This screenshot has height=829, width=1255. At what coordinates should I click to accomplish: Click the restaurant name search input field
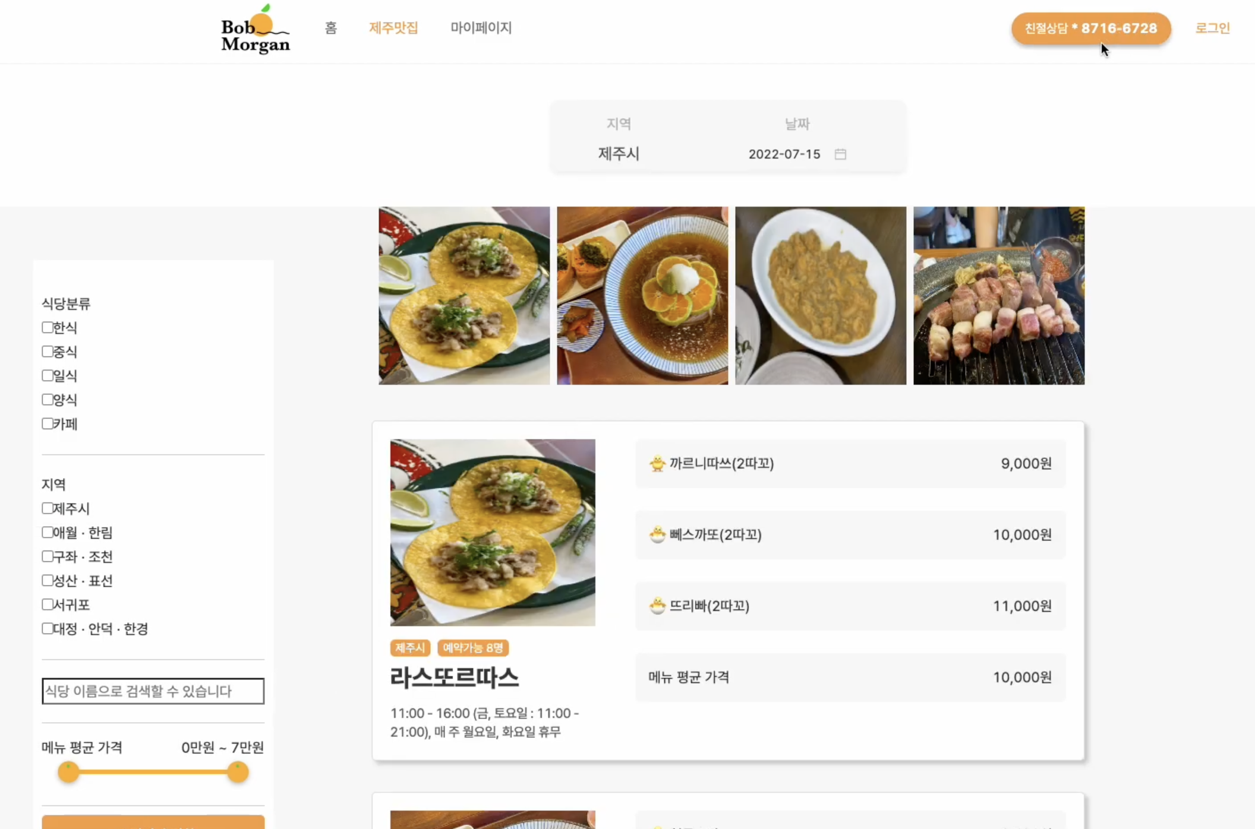pos(153,691)
